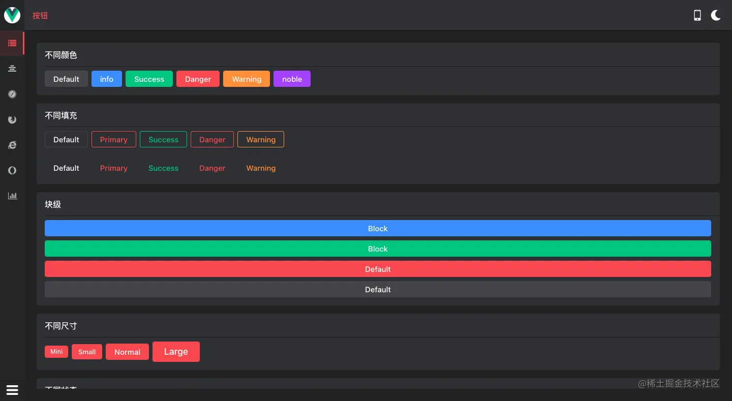Click the filled red Danger button
Viewport: 732px width, 401px height.
click(x=198, y=79)
